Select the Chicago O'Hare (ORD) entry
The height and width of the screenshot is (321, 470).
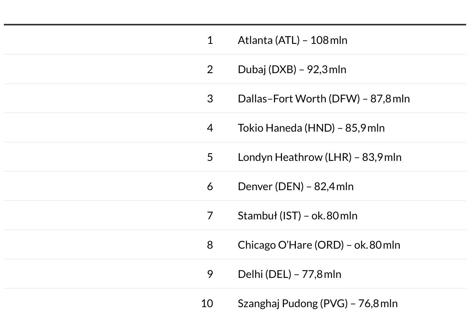319,245
